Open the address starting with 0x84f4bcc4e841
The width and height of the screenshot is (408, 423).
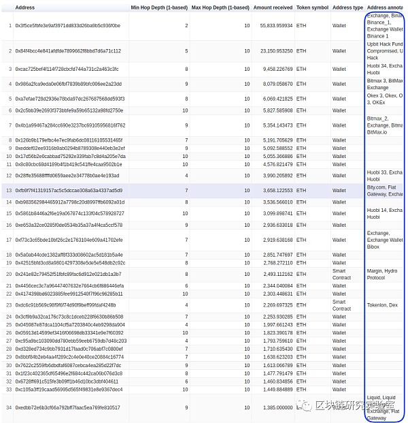[x=68, y=51]
